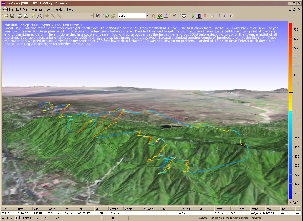The width and height of the screenshot is (303, 221).
Task: Open the Vario colouring dropdown
Action: pyautogui.click(x=147, y=16)
